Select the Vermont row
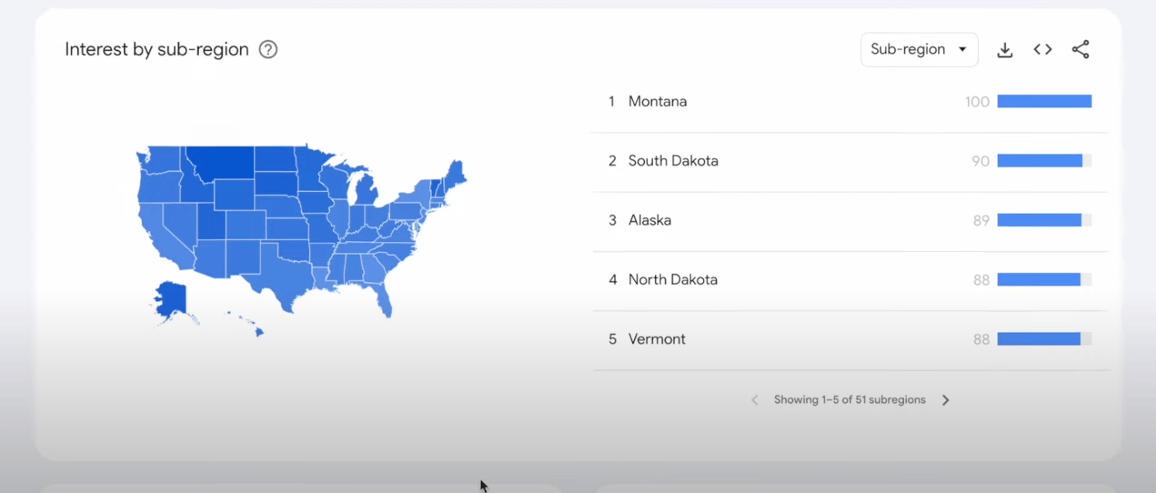1156x493 pixels. pyautogui.click(x=657, y=339)
